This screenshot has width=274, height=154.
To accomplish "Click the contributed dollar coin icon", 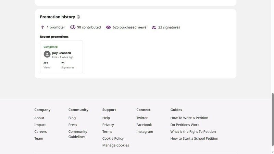I will [73, 27].
